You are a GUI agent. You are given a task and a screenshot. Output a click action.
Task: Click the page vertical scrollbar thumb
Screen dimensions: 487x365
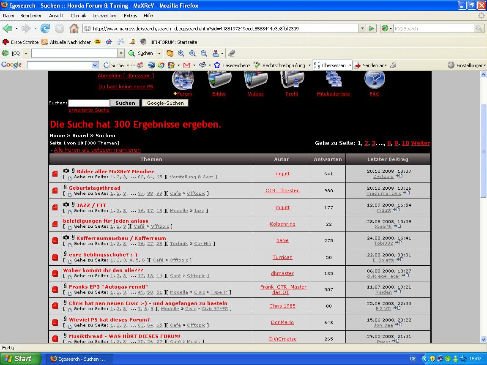pyautogui.click(x=483, y=150)
